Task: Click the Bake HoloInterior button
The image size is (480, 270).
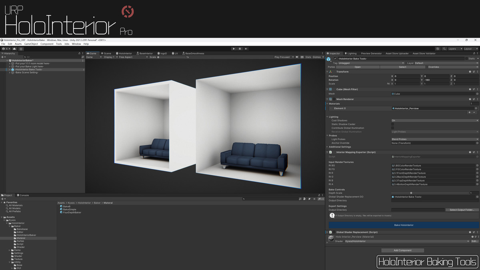Action: tap(404, 225)
